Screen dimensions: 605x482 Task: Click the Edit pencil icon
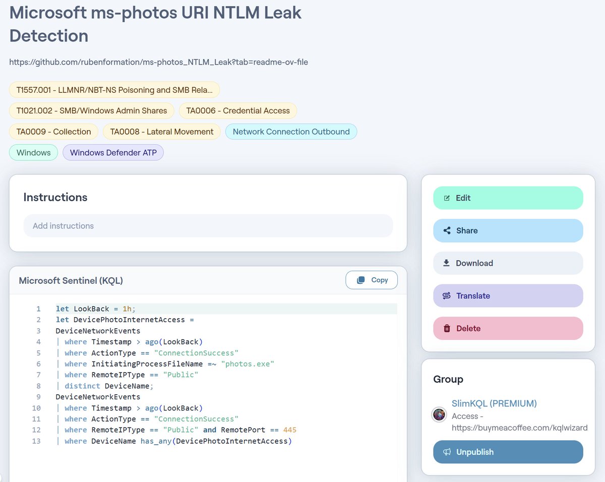pyautogui.click(x=447, y=198)
